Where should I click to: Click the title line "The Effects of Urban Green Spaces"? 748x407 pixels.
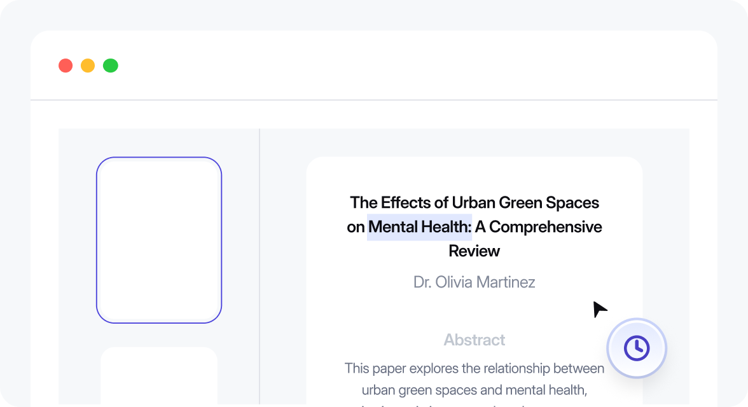[x=474, y=203]
